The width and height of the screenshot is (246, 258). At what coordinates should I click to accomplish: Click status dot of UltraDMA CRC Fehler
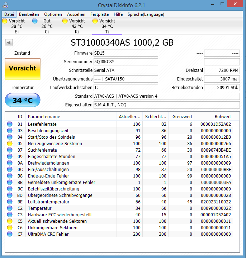(x=10, y=234)
